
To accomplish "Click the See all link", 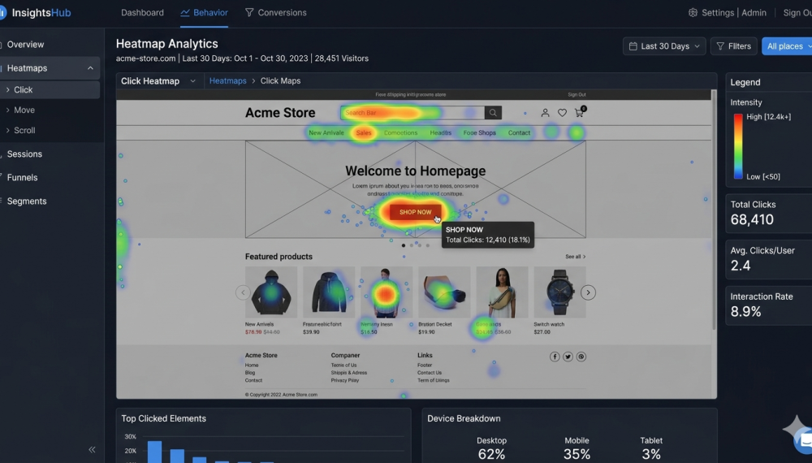I will (576, 257).
